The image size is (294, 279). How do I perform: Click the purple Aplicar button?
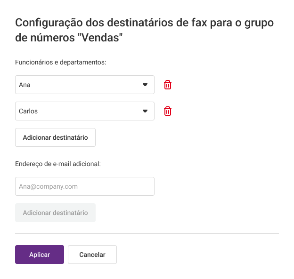tap(40, 255)
